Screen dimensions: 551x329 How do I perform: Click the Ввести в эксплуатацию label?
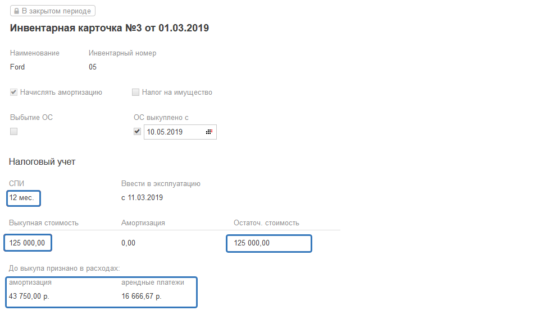161,184
